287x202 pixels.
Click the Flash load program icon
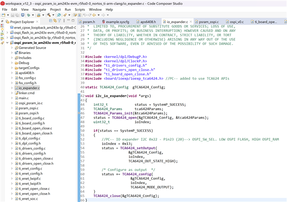pyautogui.click(x=39, y=15)
